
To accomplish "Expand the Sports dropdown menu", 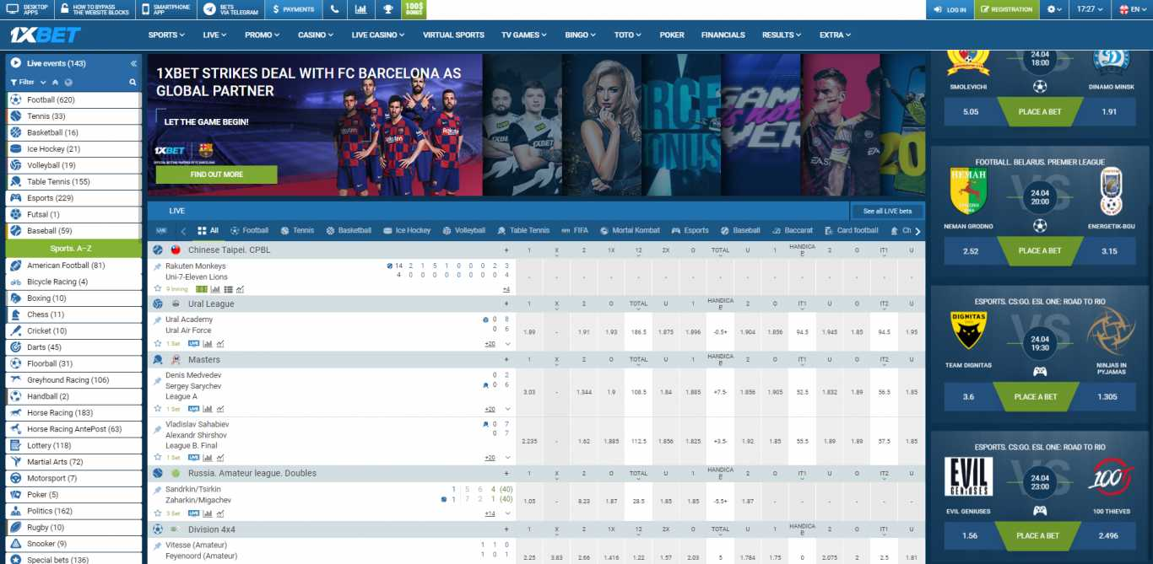I will point(166,35).
